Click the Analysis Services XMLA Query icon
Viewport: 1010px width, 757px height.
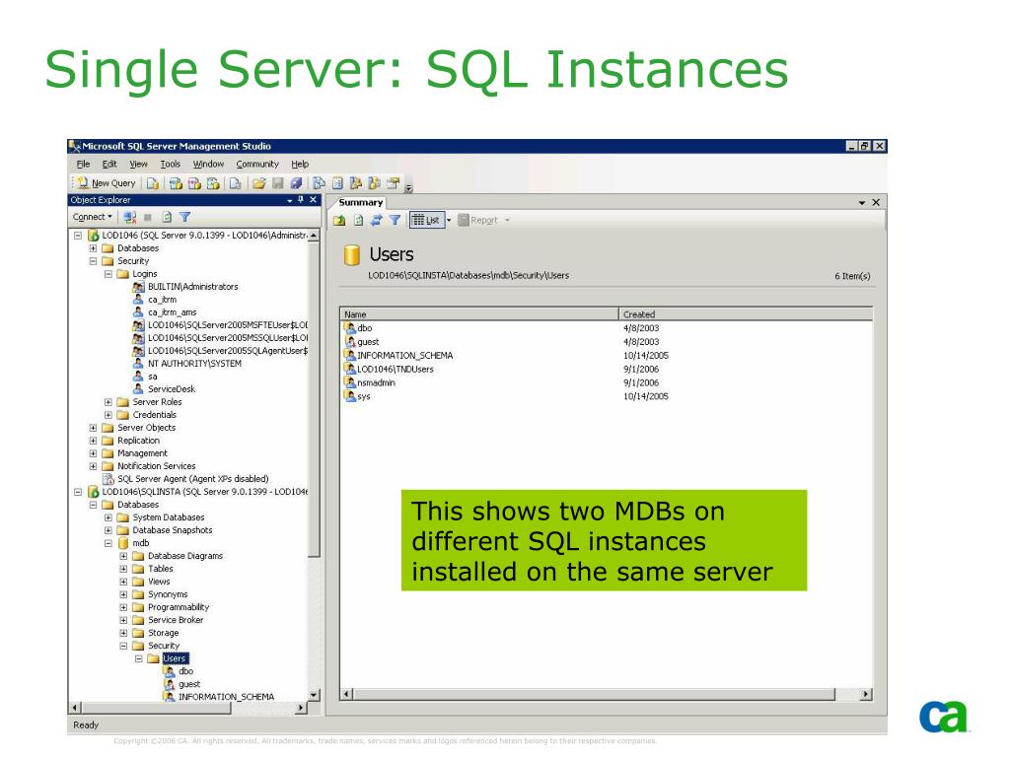213,183
